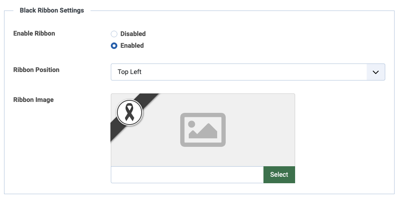Click the image placeholder icon
Screen dimensions: 397x199
point(203,129)
